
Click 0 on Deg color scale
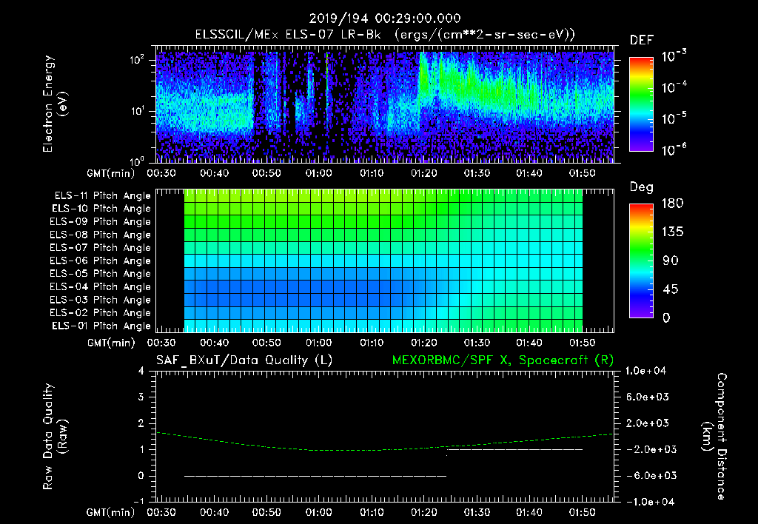point(666,318)
